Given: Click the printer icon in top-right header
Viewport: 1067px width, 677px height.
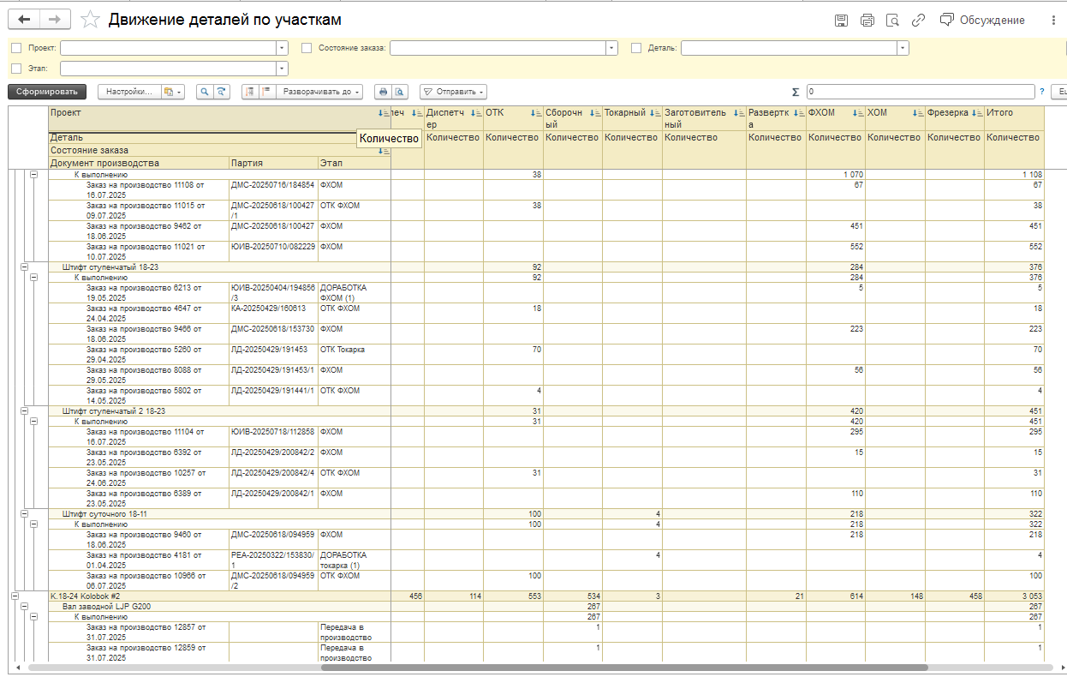Looking at the screenshot, I should pos(867,21).
